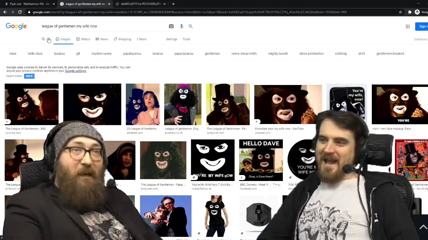Open the HELLO DAVE facebook image
428x240 pixels.
point(261,160)
